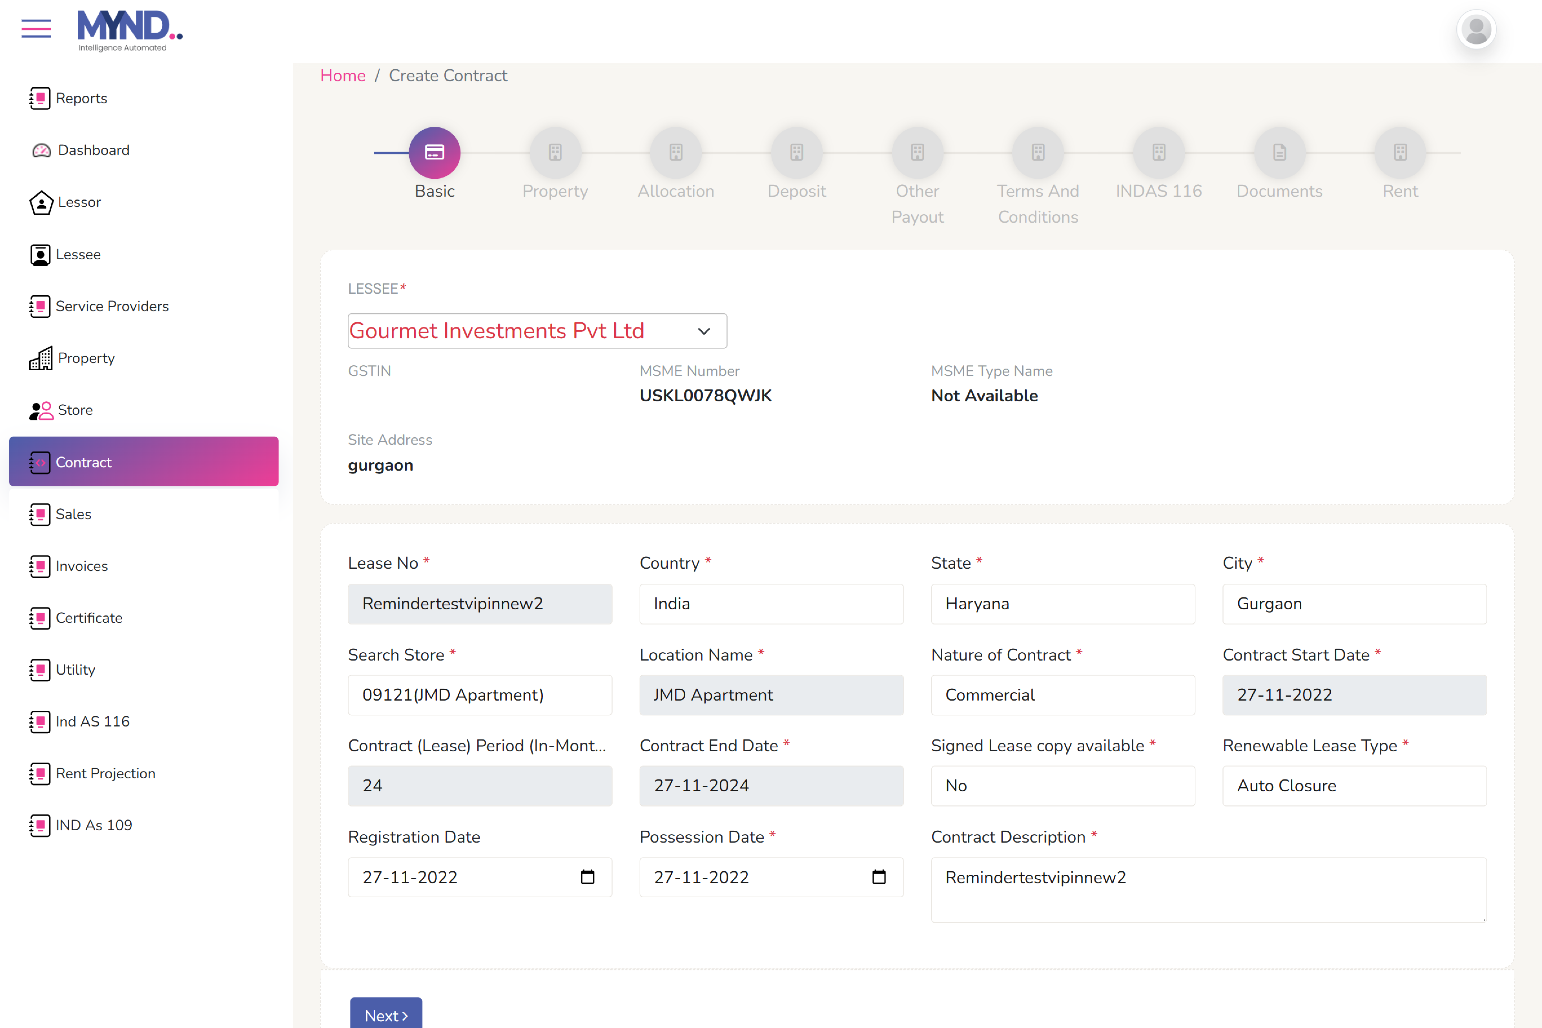1542x1028 pixels.
Task: Click the hamburger menu icon
Action: click(36, 28)
